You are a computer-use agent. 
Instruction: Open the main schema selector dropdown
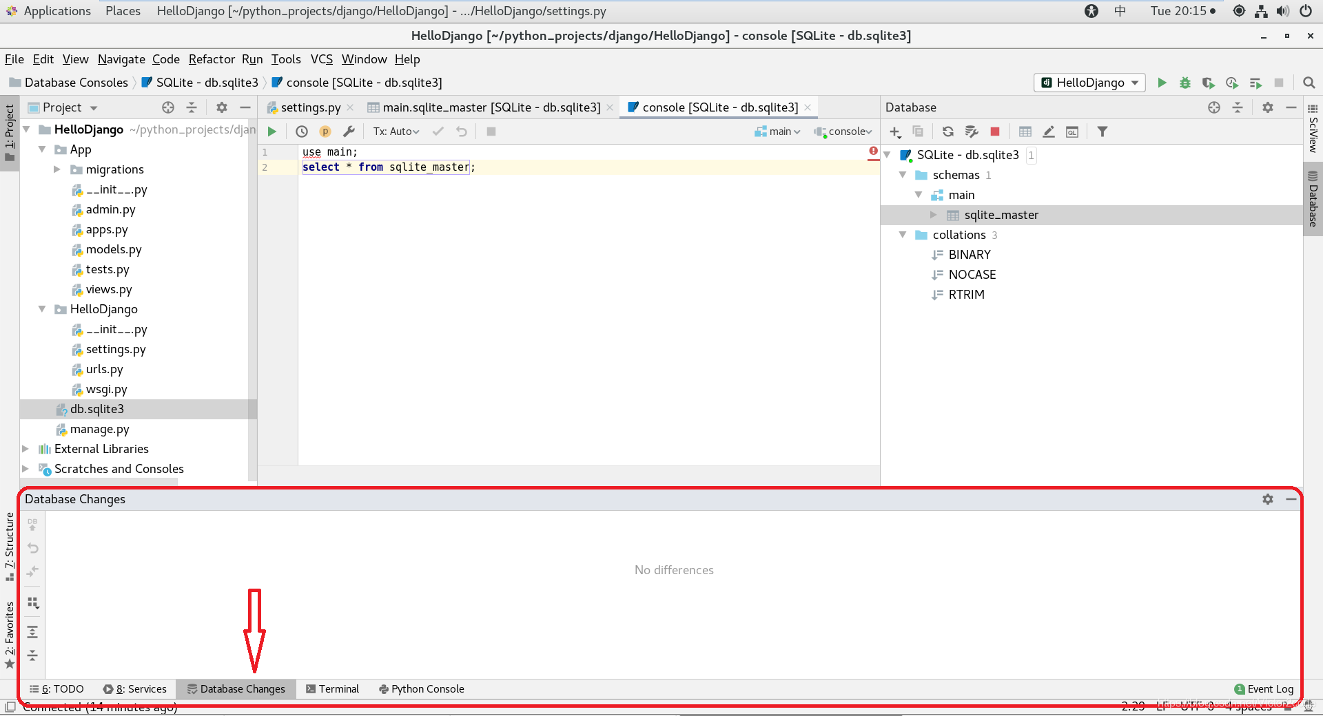click(778, 131)
